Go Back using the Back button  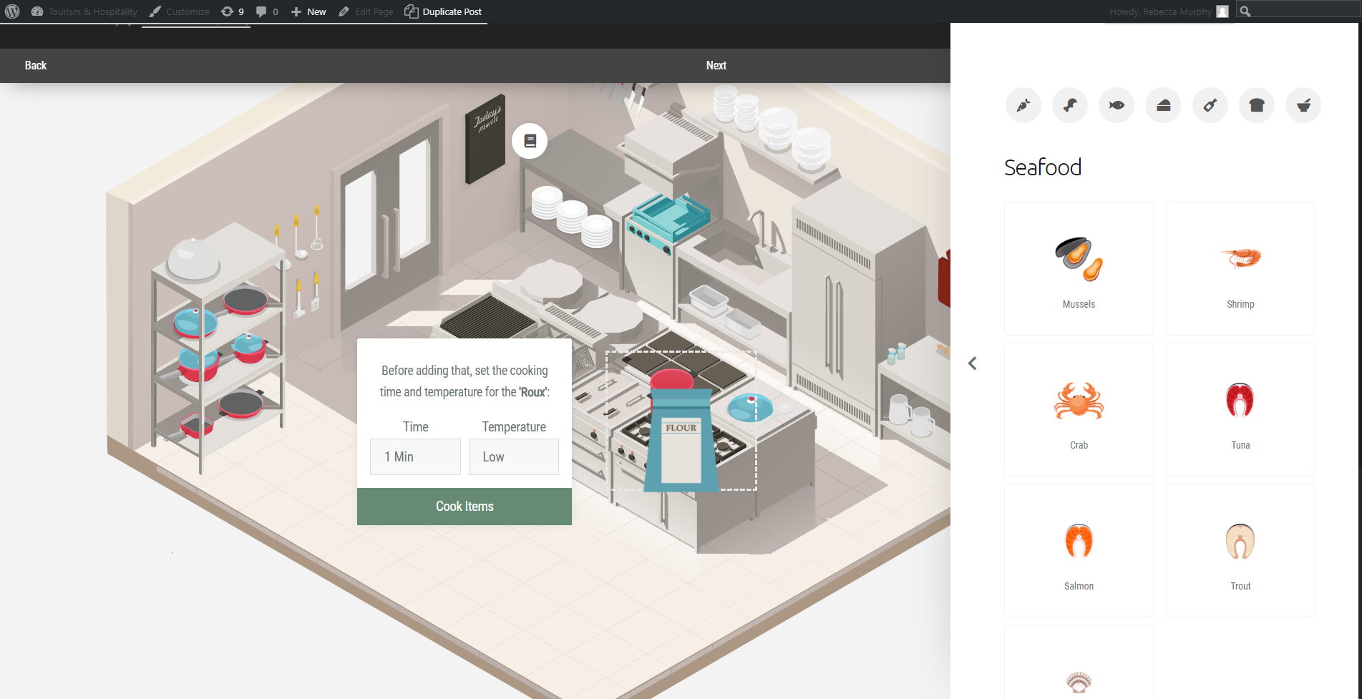coord(36,65)
